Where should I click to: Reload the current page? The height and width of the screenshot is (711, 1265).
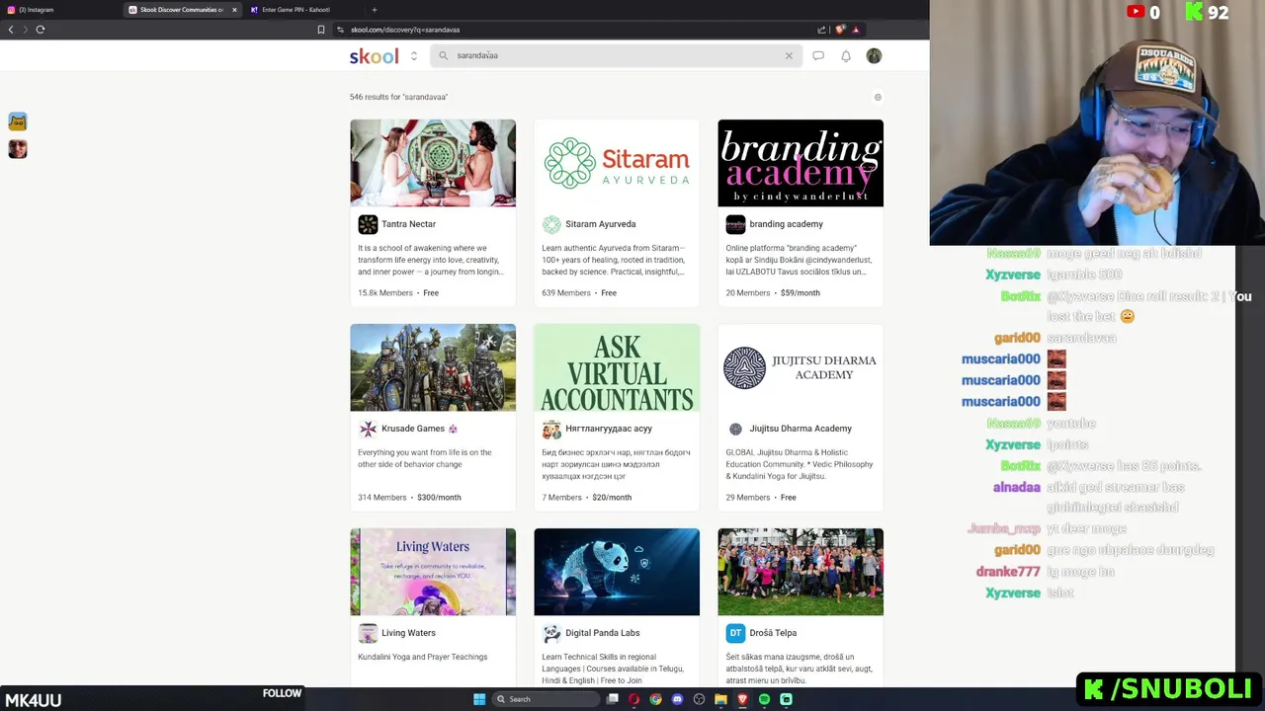pos(41,30)
